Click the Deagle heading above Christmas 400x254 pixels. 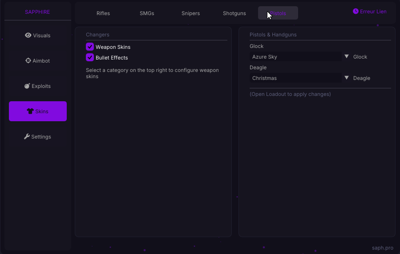[258, 67]
